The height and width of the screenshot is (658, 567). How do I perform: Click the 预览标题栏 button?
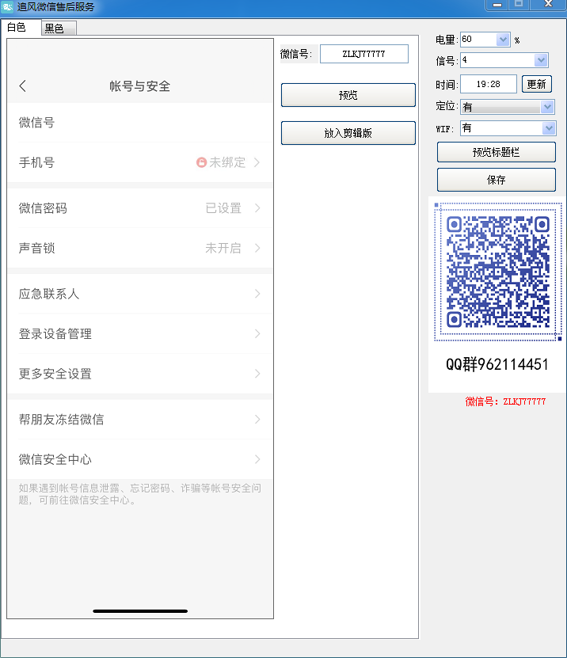[496, 152]
